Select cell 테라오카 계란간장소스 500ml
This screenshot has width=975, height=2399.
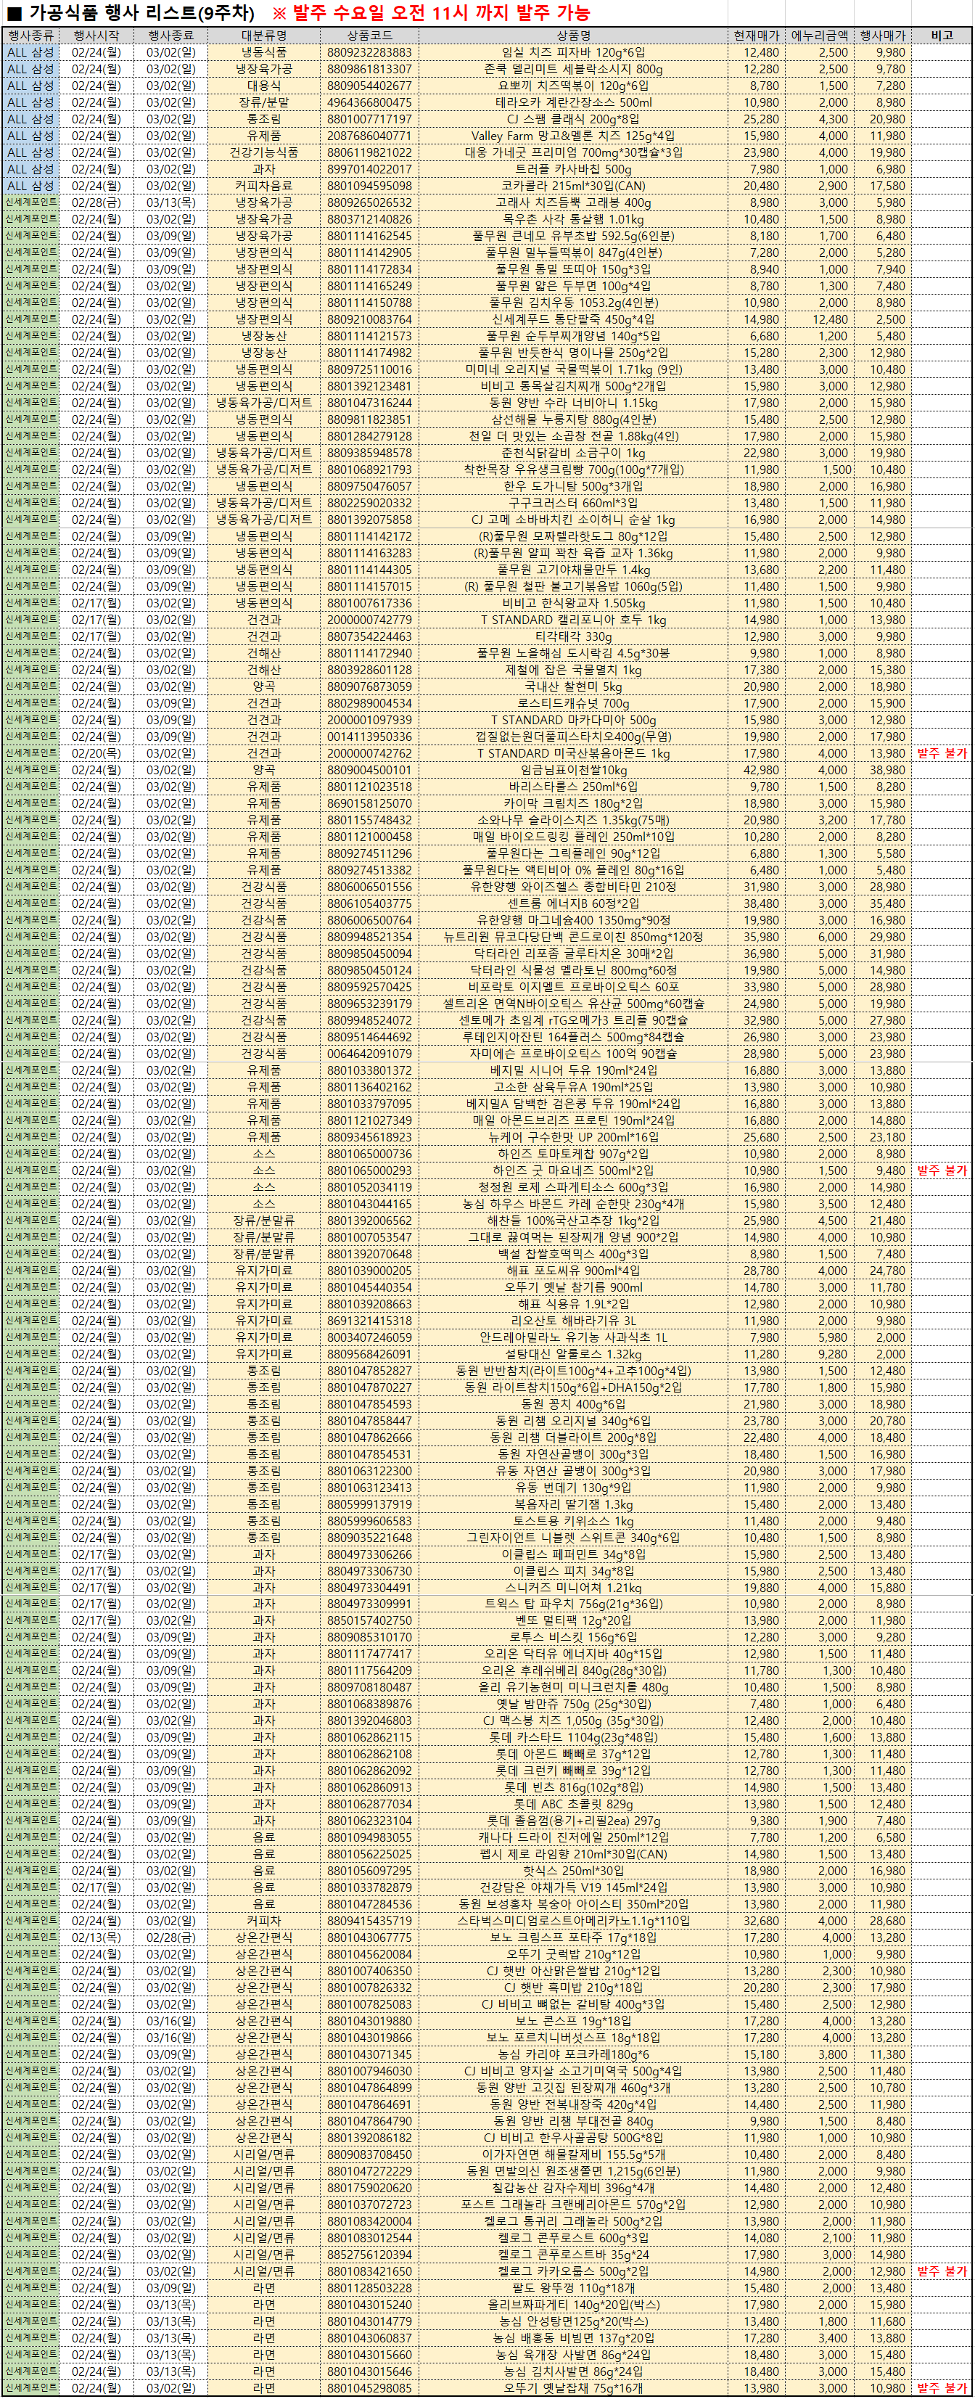[574, 102]
